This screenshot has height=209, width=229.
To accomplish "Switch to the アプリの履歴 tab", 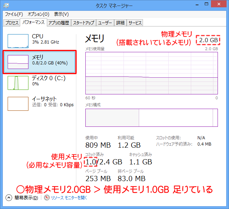I will tap(59, 23).
